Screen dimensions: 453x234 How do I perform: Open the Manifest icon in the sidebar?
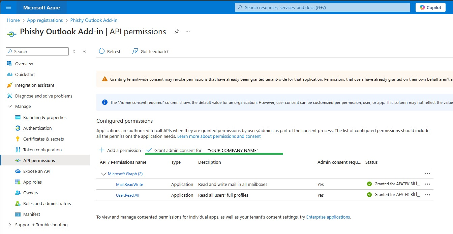[x=18, y=214]
